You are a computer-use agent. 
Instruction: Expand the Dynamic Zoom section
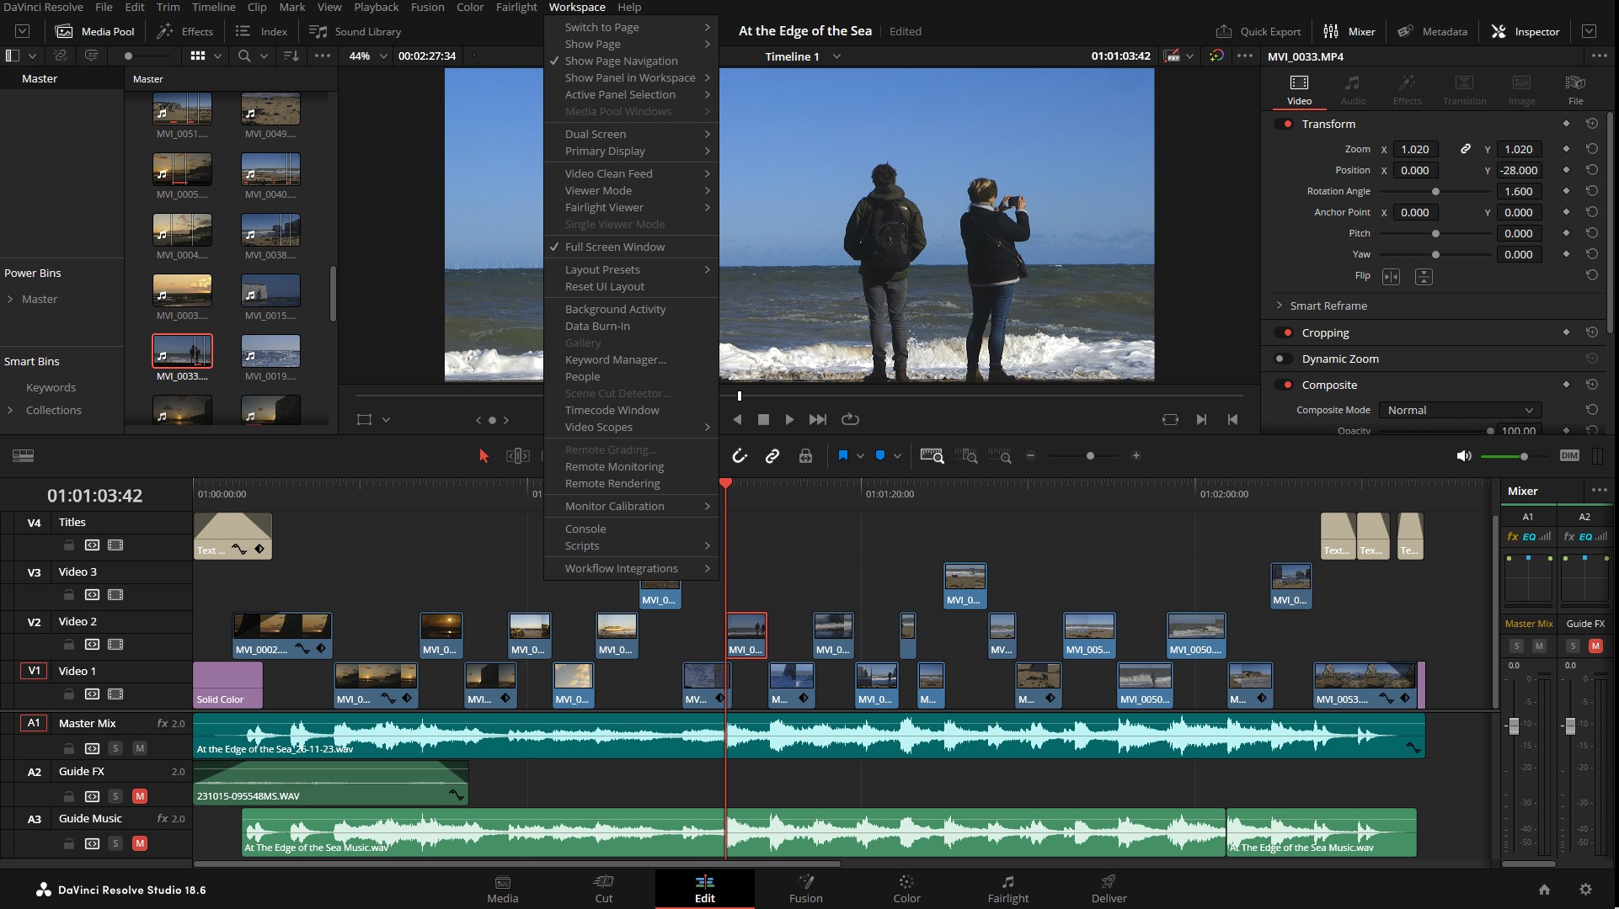tap(1340, 358)
